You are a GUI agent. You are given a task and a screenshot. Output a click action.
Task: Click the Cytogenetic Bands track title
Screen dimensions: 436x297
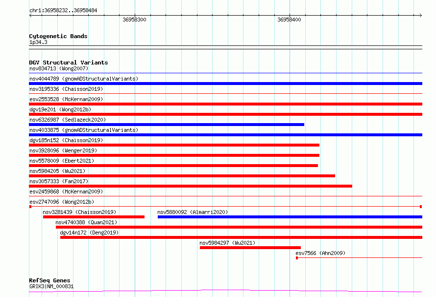click(x=58, y=36)
